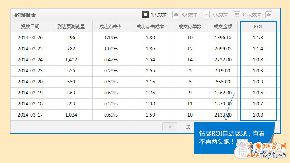Select the 2014-03-26 date cell

tap(30, 38)
